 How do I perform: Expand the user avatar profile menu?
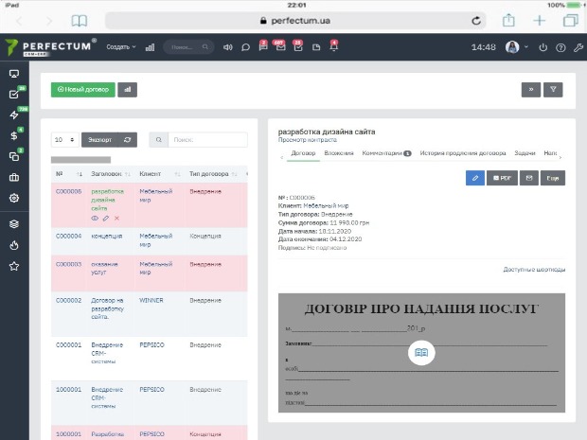click(517, 47)
